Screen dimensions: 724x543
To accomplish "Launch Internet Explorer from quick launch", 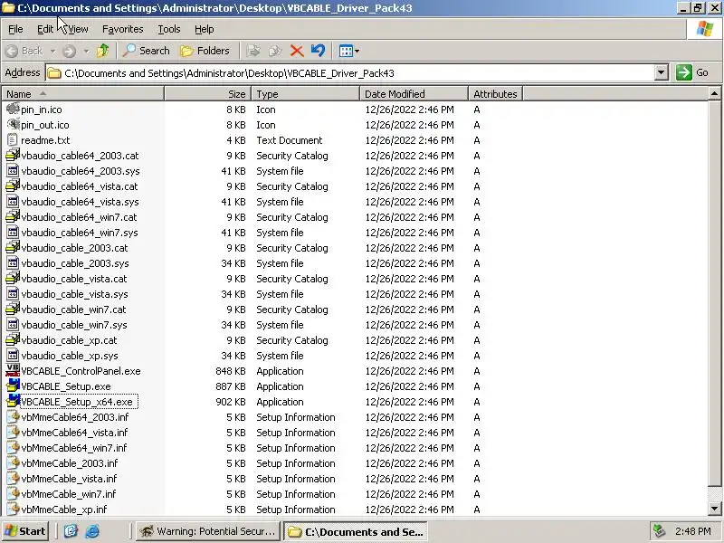I will click(92, 531).
